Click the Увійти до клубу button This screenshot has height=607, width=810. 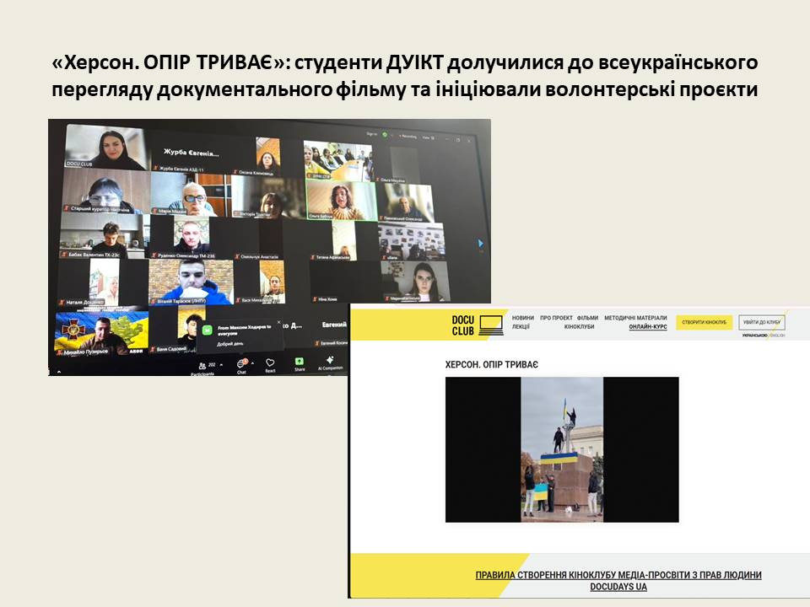coord(761,322)
